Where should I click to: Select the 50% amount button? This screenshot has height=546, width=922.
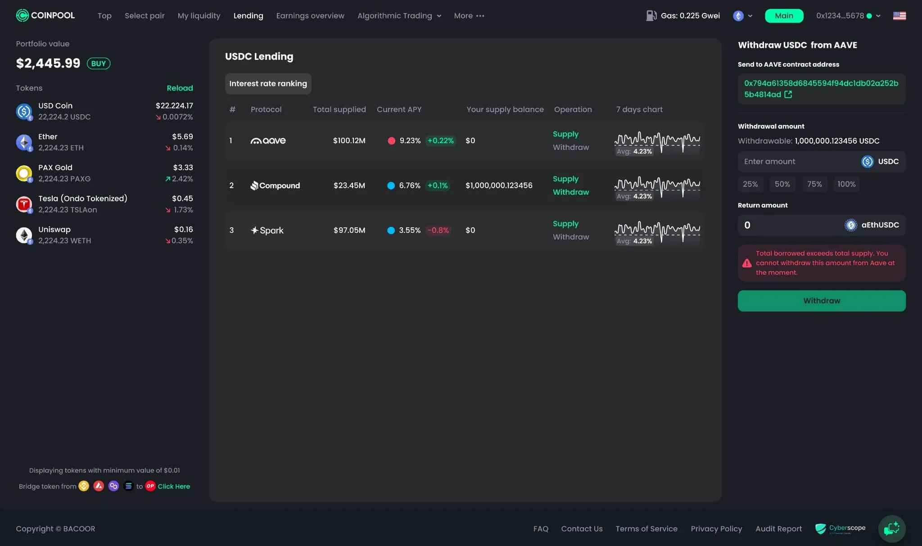pos(782,184)
